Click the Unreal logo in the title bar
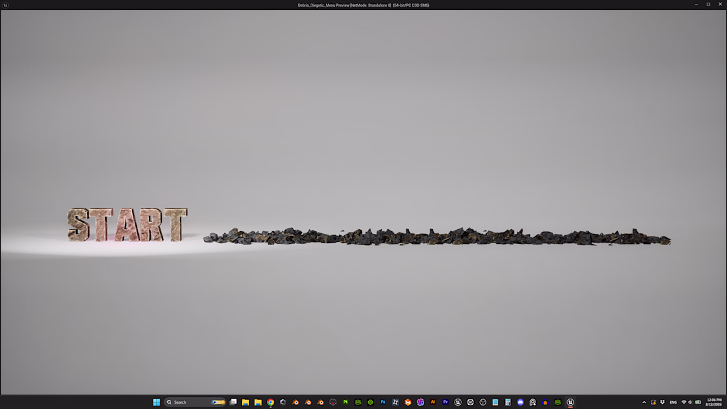The width and height of the screenshot is (727, 409). pos(5,5)
